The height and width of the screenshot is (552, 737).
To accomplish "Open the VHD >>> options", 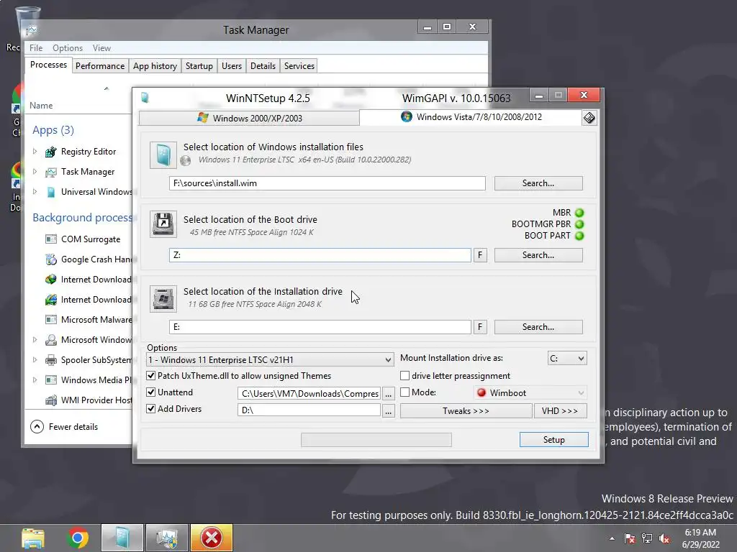I will (560, 411).
